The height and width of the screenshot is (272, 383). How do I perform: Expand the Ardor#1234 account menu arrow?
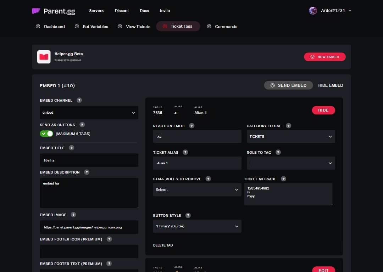[x=350, y=11]
